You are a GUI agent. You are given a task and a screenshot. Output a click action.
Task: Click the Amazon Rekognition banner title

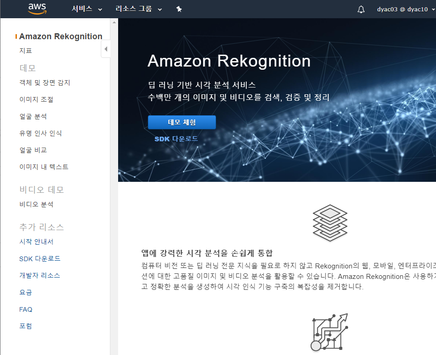click(x=229, y=61)
